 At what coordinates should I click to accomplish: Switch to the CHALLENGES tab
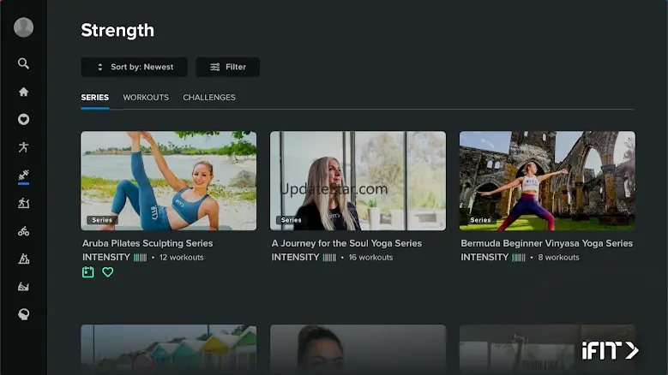(209, 98)
